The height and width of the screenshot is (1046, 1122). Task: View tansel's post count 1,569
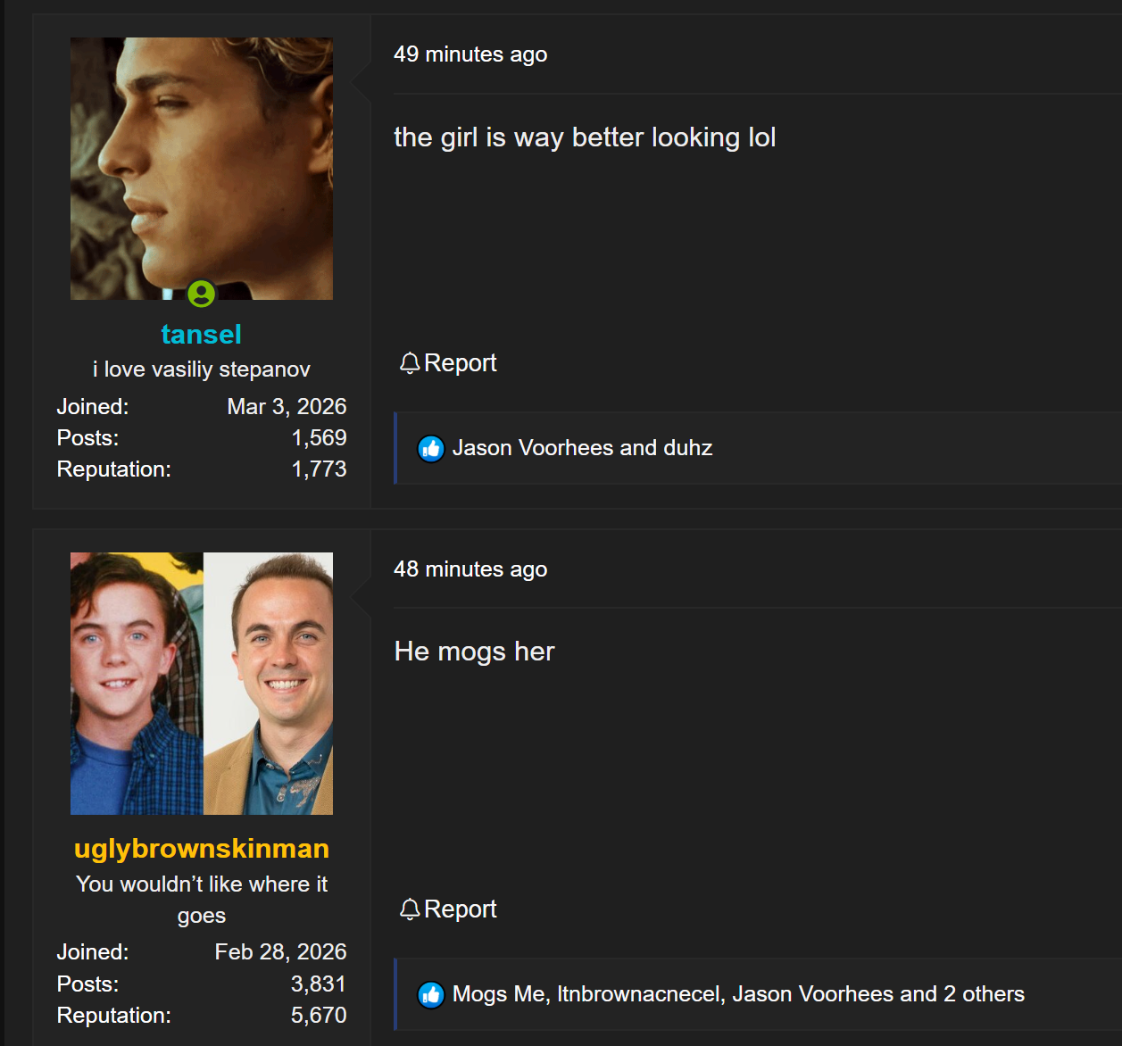(319, 438)
